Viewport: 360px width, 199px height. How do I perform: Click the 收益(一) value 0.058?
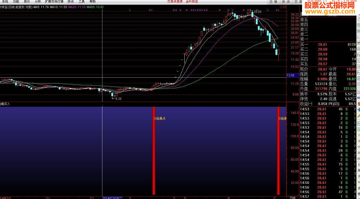point(322,104)
